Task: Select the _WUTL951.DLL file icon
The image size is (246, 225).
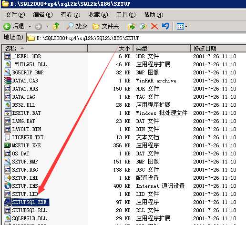Action: point(8,64)
